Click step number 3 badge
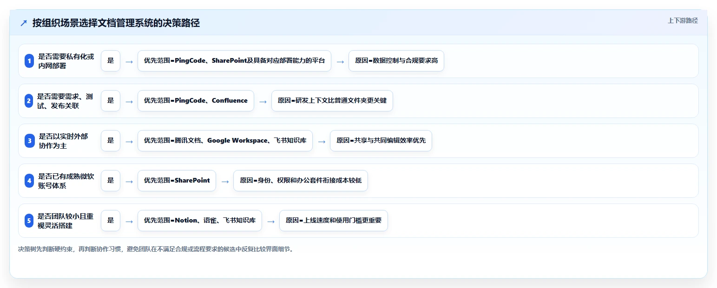This screenshot has width=717, height=288. pyautogui.click(x=30, y=141)
